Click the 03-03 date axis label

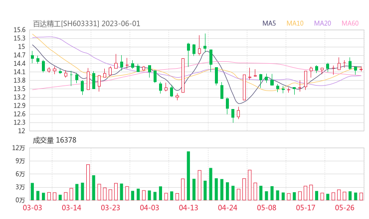pos(32,208)
